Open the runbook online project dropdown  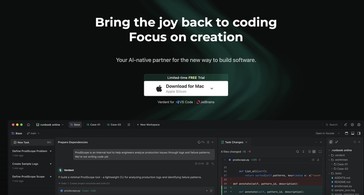pyautogui.click(x=51, y=125)
